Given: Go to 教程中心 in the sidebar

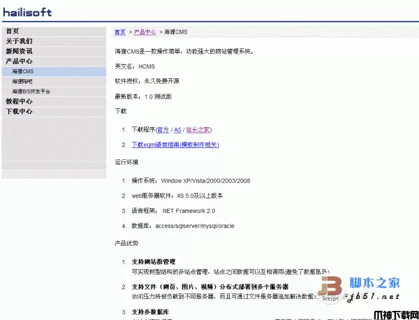Looking at the screenshot, I should [54, 101].
